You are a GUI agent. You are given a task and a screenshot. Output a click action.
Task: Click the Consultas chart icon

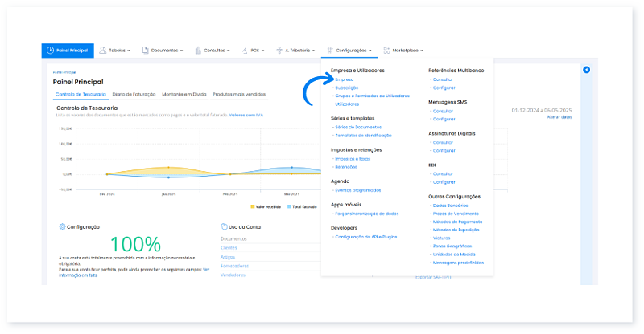coord(198,50)
